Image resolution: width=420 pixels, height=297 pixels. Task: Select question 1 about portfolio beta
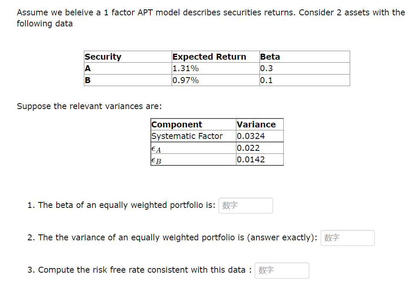point(121,205)
